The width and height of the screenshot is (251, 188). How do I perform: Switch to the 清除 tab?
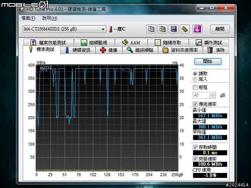coord(216,50)
